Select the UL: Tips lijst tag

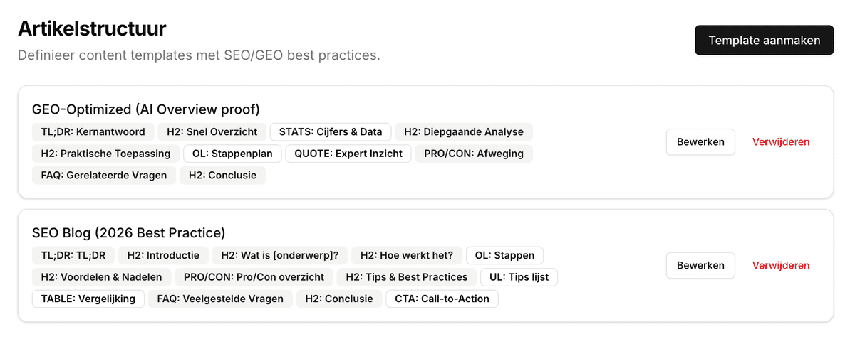click(x=519, y=277)
